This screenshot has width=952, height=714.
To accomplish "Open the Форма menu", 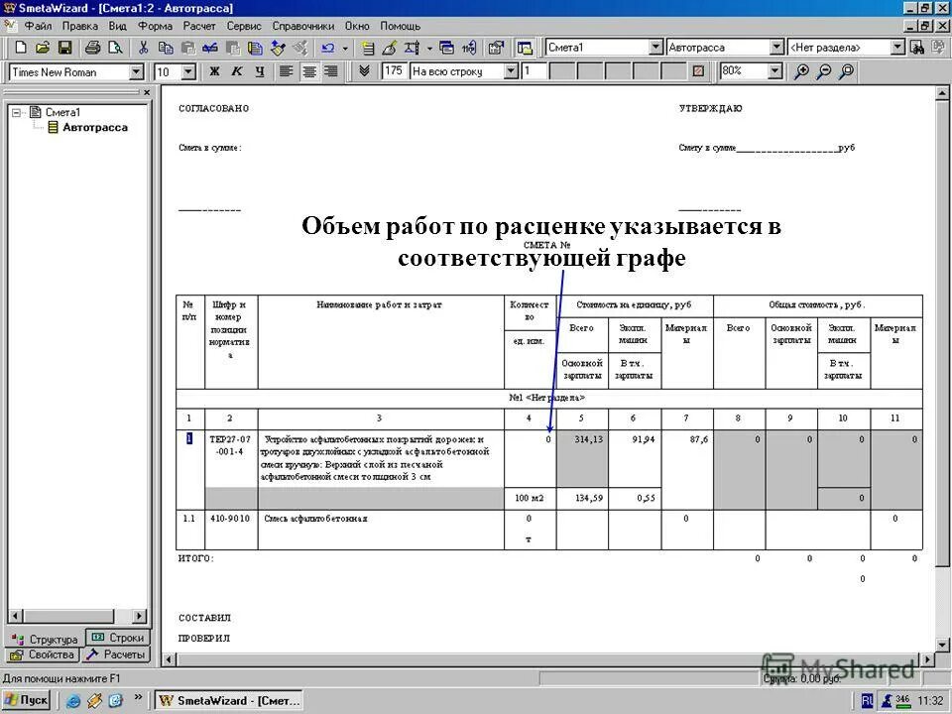I will [155, 26].
